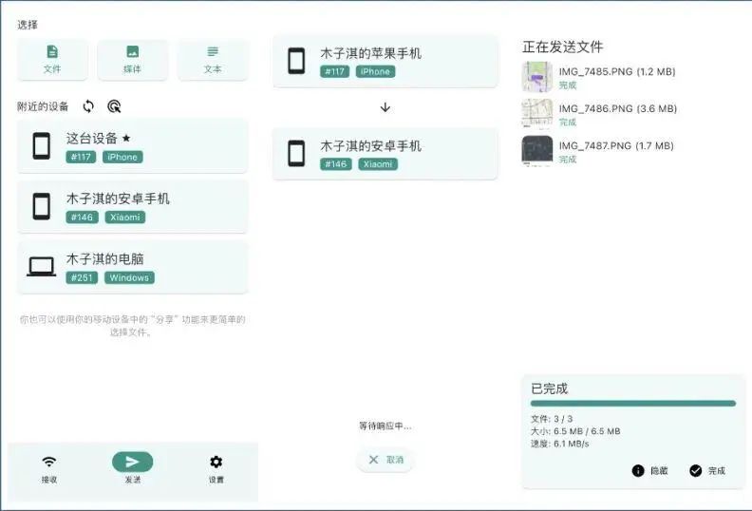Cancel the transfer with 取消 button

[x=385, y=460]
